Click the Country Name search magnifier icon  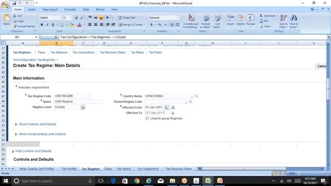pyautogui.click(x=197, y=96)
